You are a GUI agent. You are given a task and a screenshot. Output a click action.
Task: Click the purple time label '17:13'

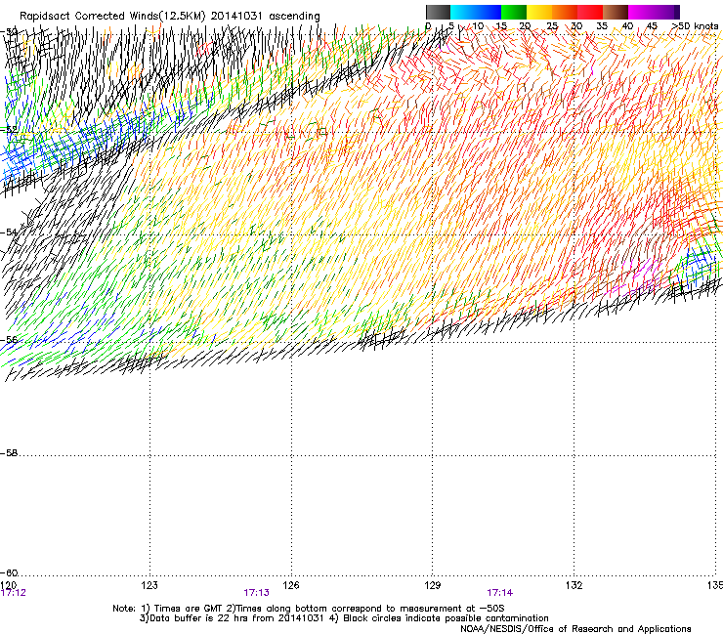256,593
